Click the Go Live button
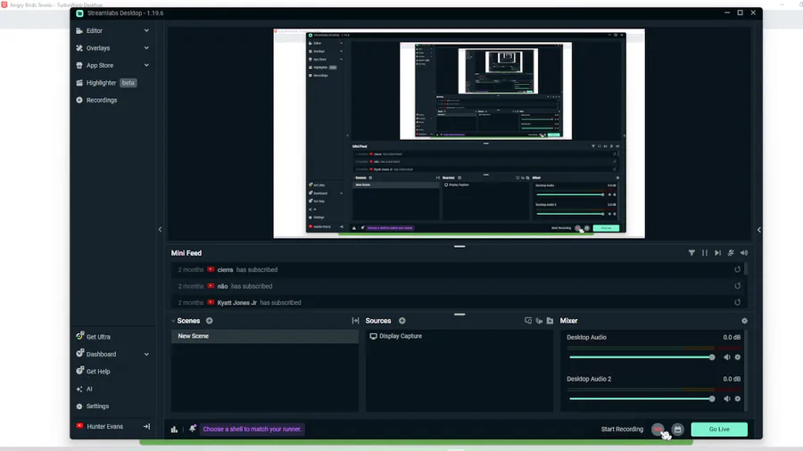This screenshot has width=803, height=451. [719, 430]
